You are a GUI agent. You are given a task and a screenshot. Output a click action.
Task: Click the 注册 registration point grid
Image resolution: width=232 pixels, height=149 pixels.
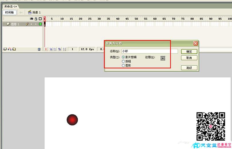[x=163, y=58]
